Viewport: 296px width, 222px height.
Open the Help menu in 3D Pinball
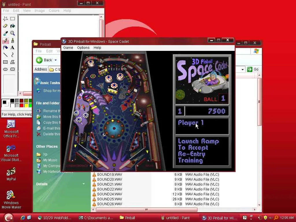click(x=97, y=48)
